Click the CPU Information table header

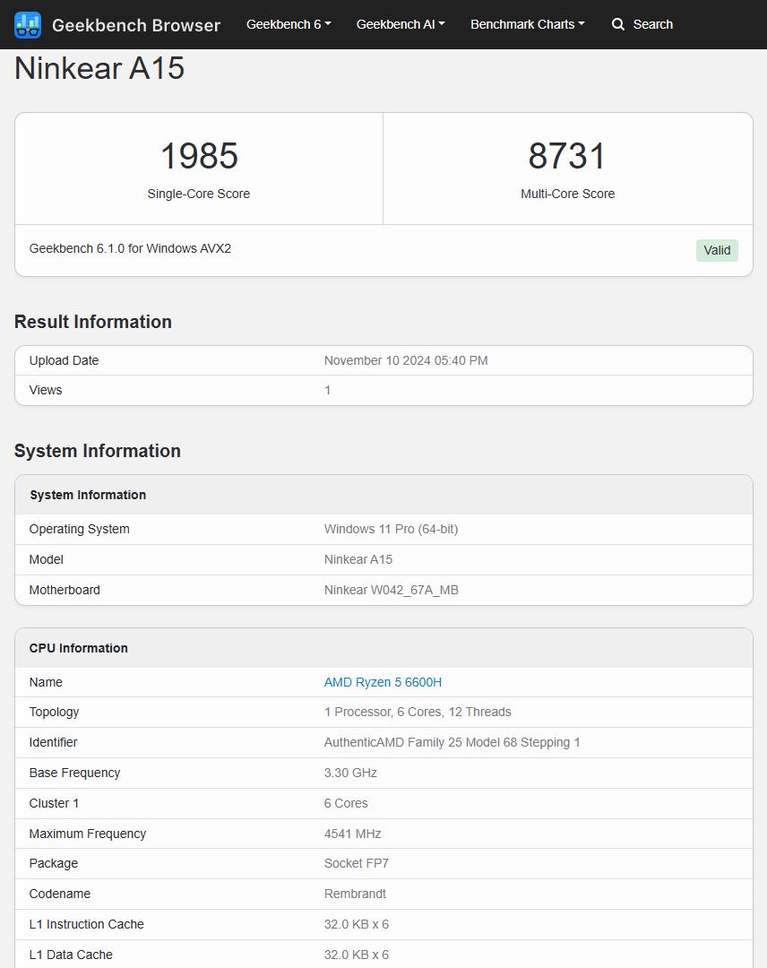(78, 648)
